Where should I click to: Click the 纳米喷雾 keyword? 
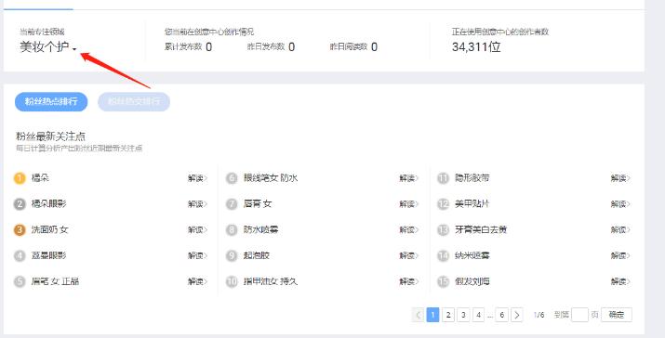coord(472,255)
